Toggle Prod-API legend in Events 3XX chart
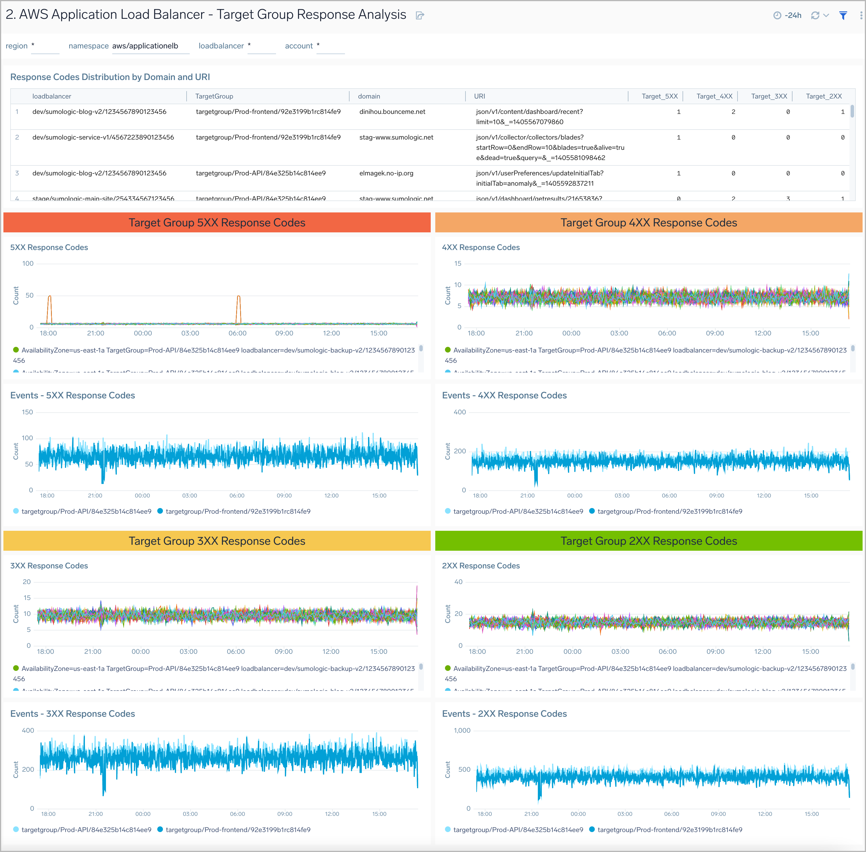Viewport: 866px width, 852px height. tap(82, 830)
